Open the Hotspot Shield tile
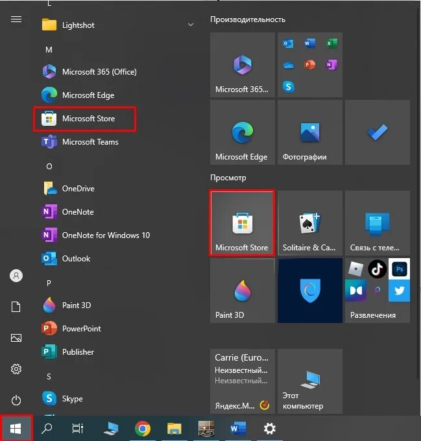Viewport: 421px width, 441px height. [310, 291]
